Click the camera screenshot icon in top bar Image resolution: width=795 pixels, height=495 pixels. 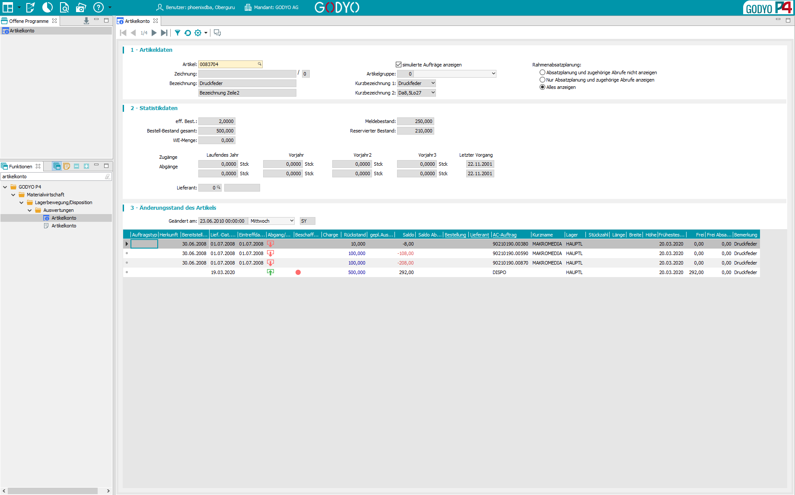coord(81,7)
